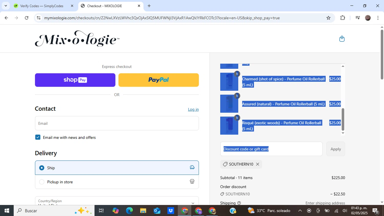
Task: Click the Risqué (exotic woods) product thumbnail
Action: [x=229, y=126]
